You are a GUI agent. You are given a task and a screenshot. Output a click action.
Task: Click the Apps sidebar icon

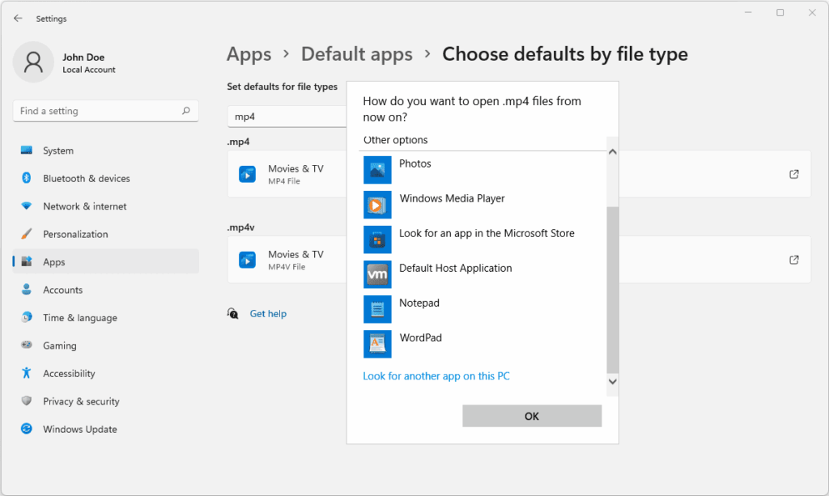27,261
